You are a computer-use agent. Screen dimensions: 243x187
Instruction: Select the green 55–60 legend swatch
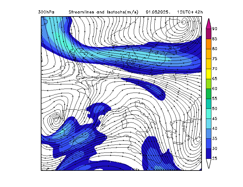[209, 94]
